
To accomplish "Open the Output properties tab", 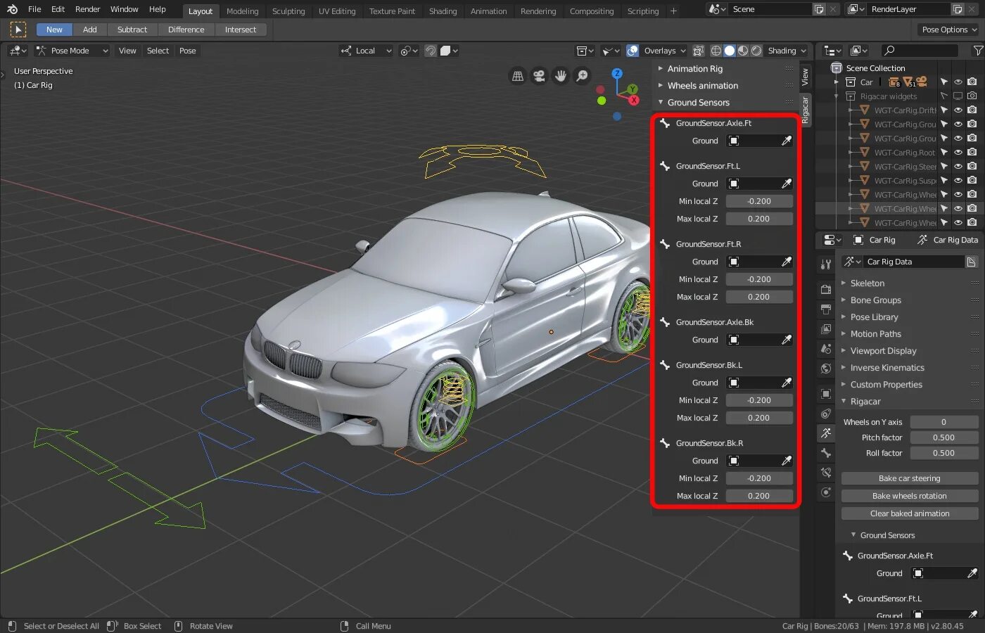I will [x=826, y=309].
